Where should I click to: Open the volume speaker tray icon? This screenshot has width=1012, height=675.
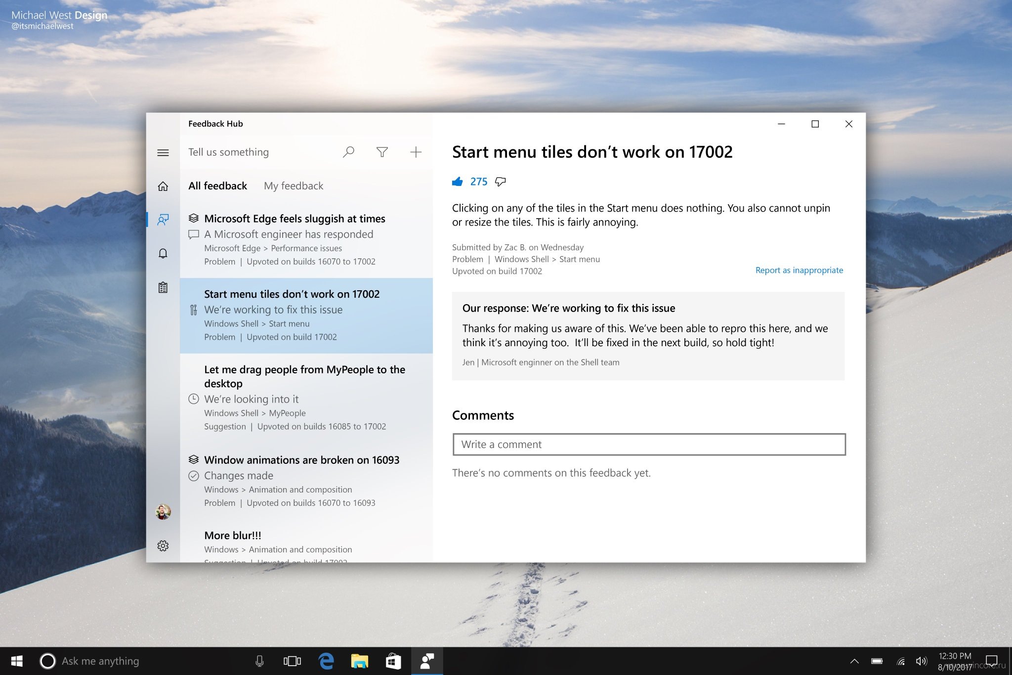(922, 661)
